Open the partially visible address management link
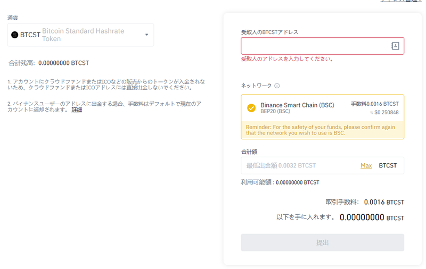The width and height of the screenshot is (426, 269). [405, 1]
